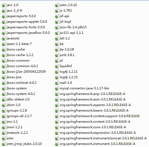This screenshot has height=147, width=149.
Task: Click the file name jasperreports-javaflow-5.0.0
Action: pyautogui.click(x=28, y=33)
